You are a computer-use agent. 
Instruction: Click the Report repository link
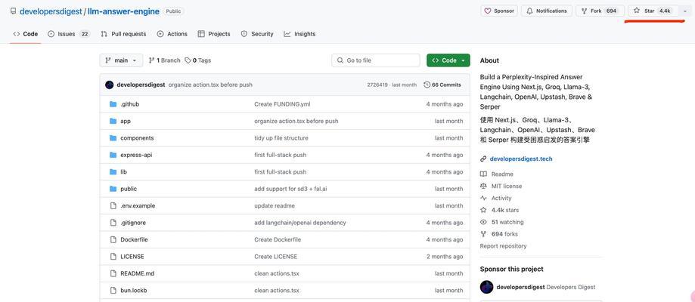tap(503, 246)
